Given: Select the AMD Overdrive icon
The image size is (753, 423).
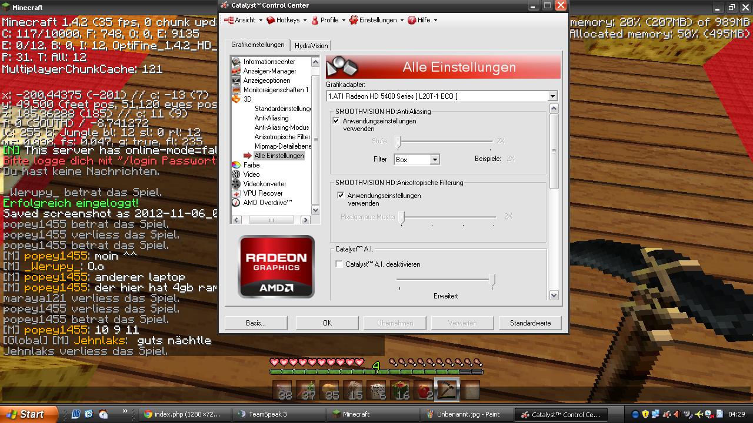Looking at the screenshot, I should [x=236, y=203].
